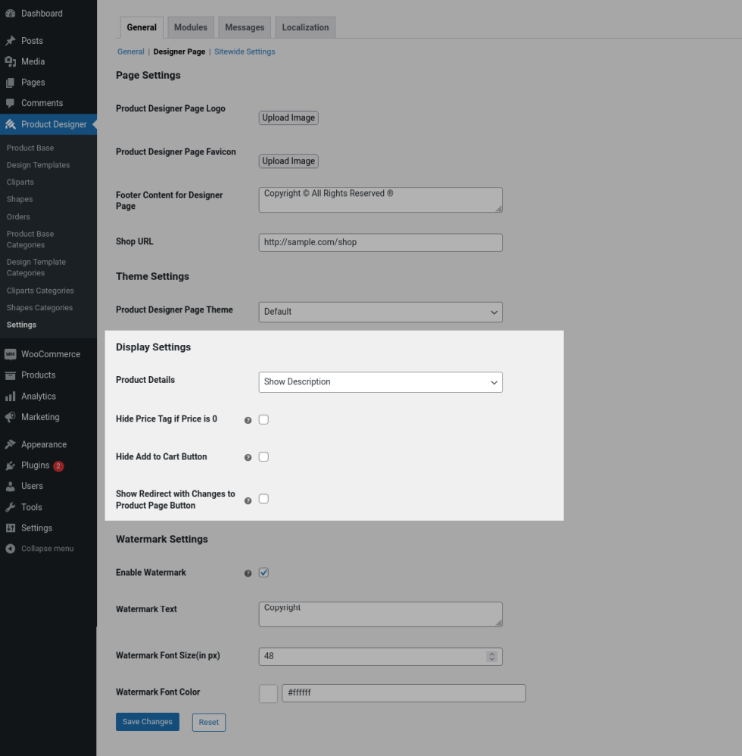The width and height of the screenshot is (742, 756).
Task: Click the Dashboard icon in sidebar
Action: tap(11, 14)
